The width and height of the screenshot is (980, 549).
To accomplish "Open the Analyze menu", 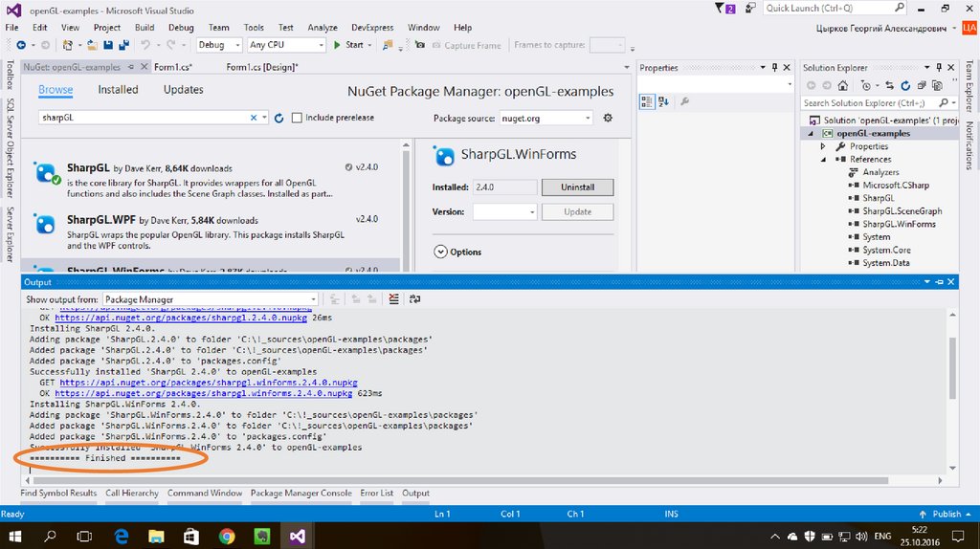I will pos(323,28).
